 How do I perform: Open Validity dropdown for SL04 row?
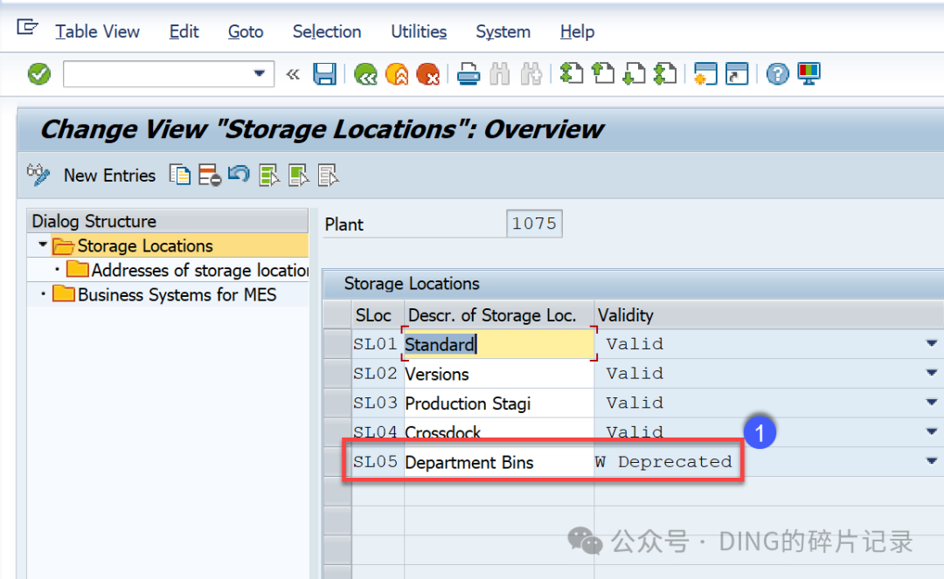[932, 431]
